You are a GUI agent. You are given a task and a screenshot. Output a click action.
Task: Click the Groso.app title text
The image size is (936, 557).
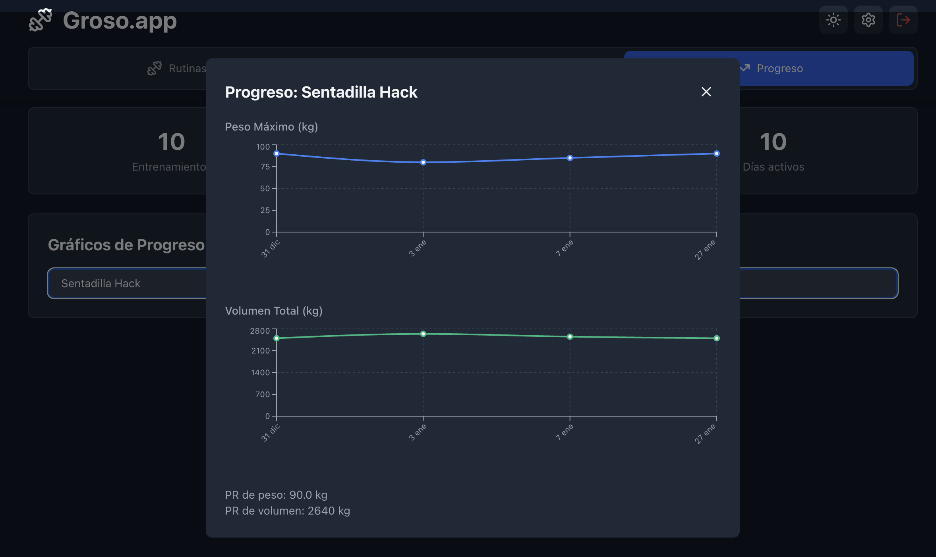(x=120, y=21)
